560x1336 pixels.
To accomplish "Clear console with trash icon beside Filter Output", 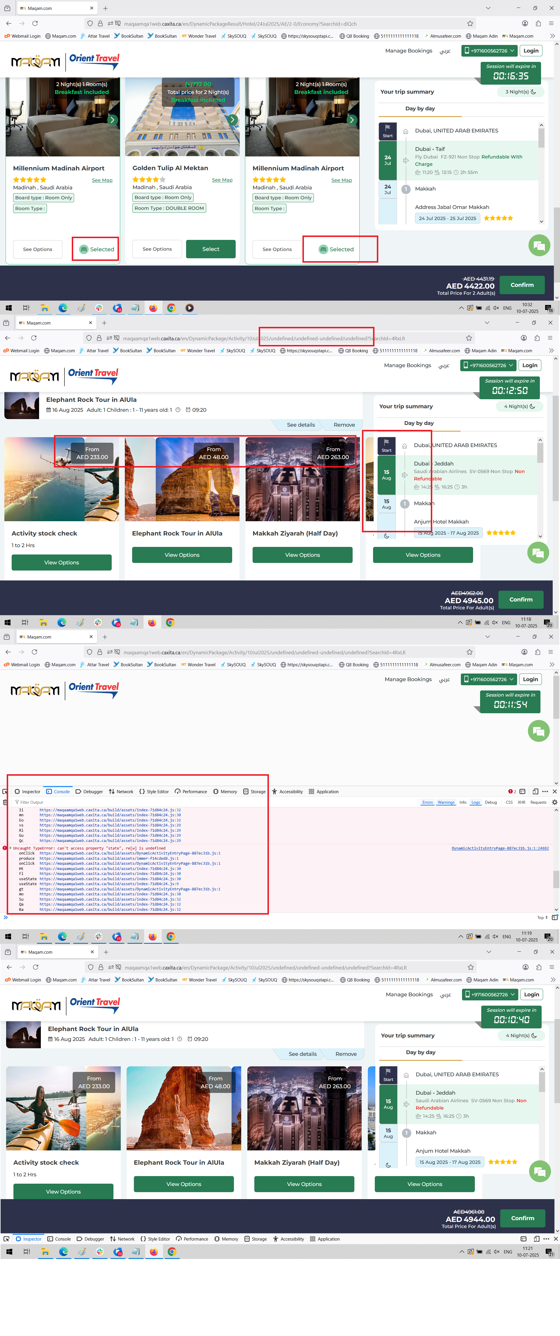I will pos(5,802).
